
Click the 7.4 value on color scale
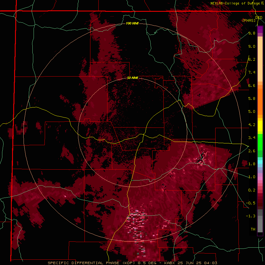pos(252,72)
